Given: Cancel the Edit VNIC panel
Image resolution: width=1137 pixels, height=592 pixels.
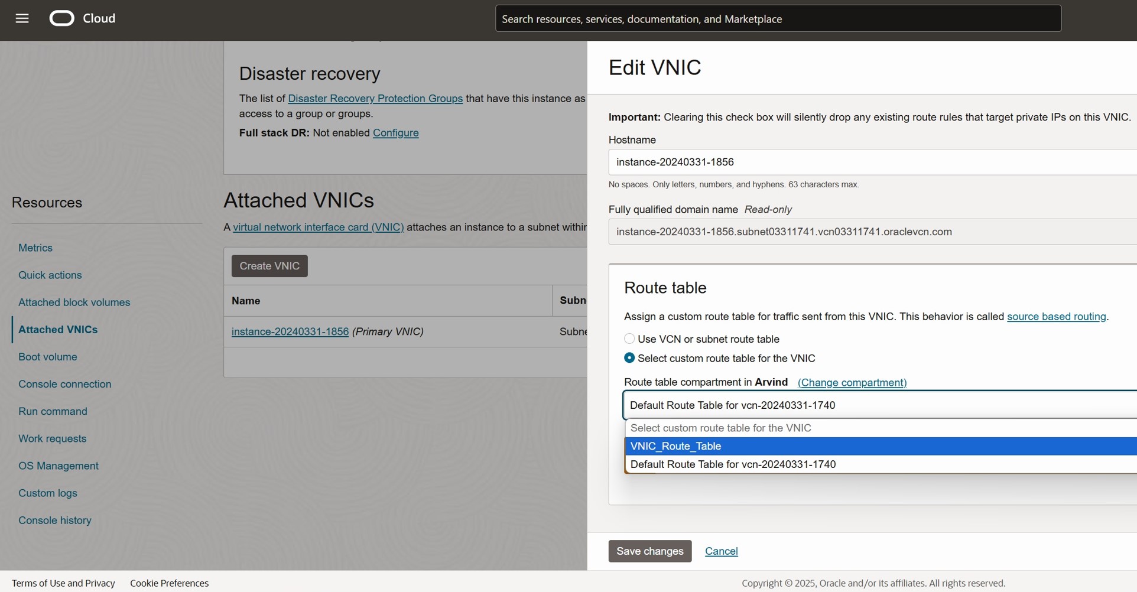Looking at the screenshot, I should [x=721, y=551].
